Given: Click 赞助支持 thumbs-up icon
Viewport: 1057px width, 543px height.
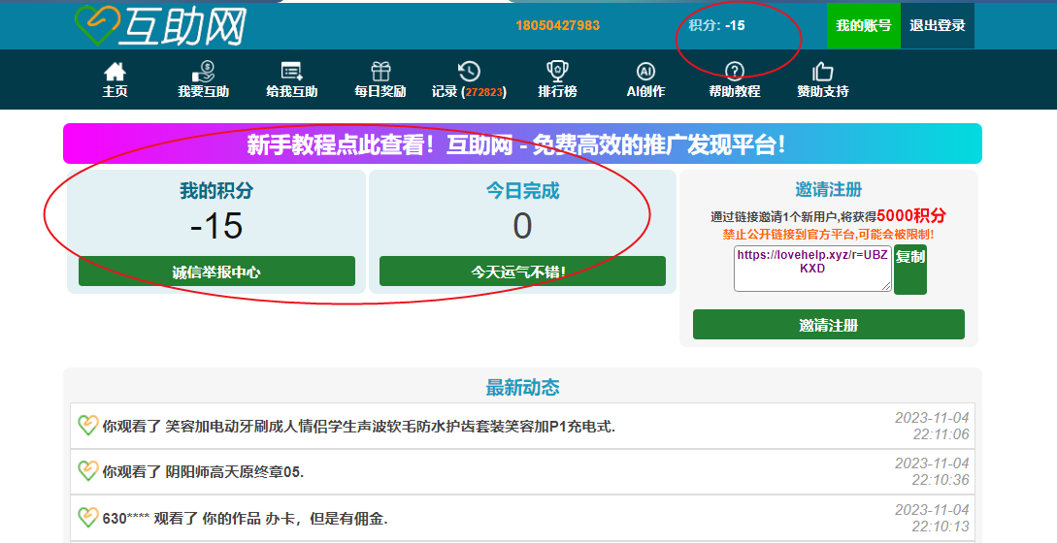Looking at the screenshot, I should [x=822, y=71].
